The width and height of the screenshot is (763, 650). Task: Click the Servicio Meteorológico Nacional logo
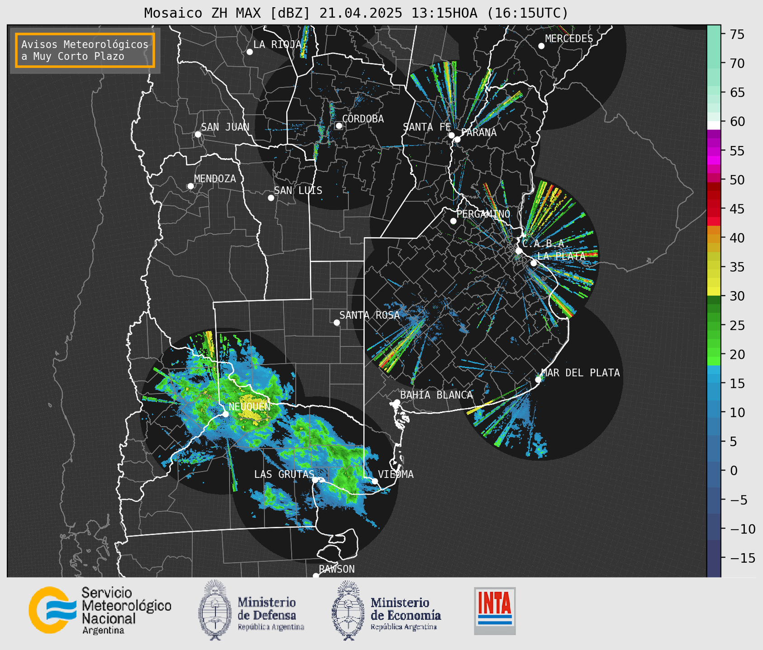point(52,610)
